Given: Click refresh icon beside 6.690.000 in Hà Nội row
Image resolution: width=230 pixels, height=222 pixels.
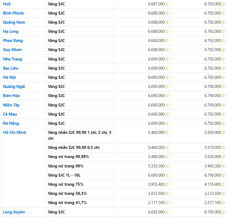Looking at the screenshot, I should pos(167,78).
